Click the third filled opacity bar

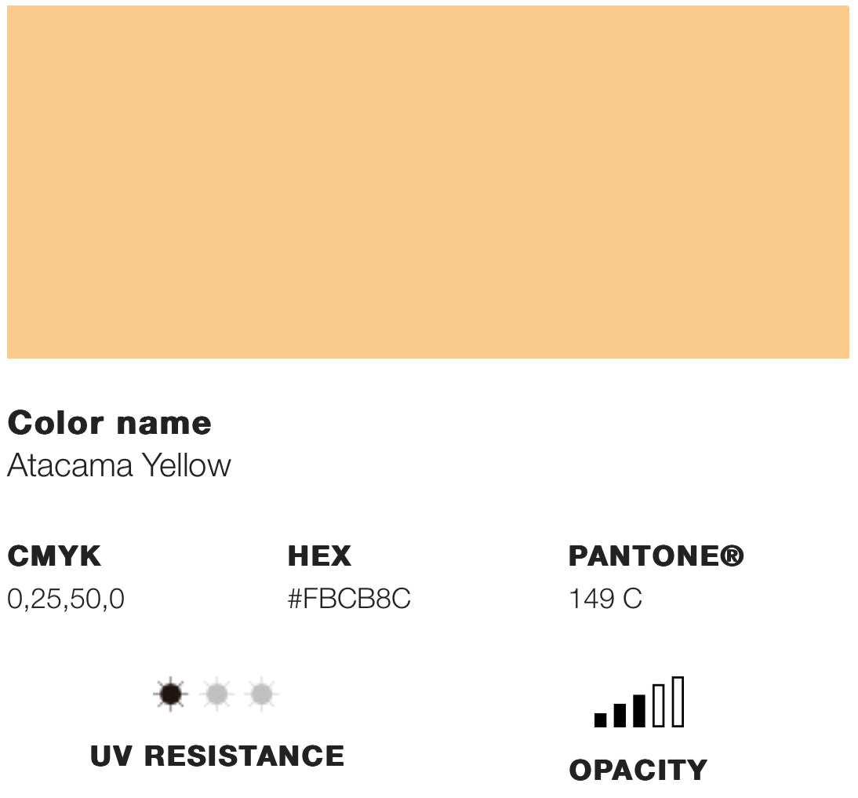[639, 710]
